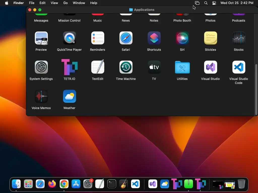Select the "Podcasts" app label

pos(239,21)
